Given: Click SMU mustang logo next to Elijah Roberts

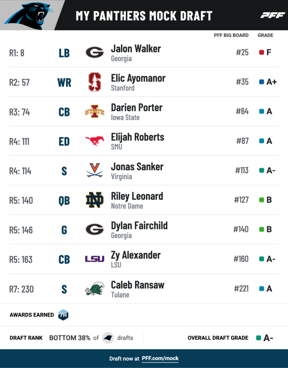Looking at the screenshot, I should pyautogui.click(x=95, y=141).
